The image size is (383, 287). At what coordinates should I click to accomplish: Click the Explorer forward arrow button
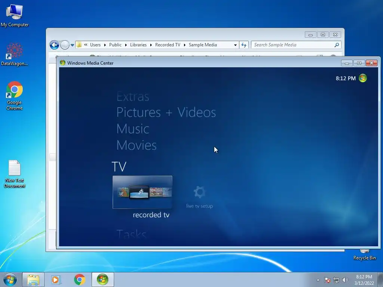(65, 45)
